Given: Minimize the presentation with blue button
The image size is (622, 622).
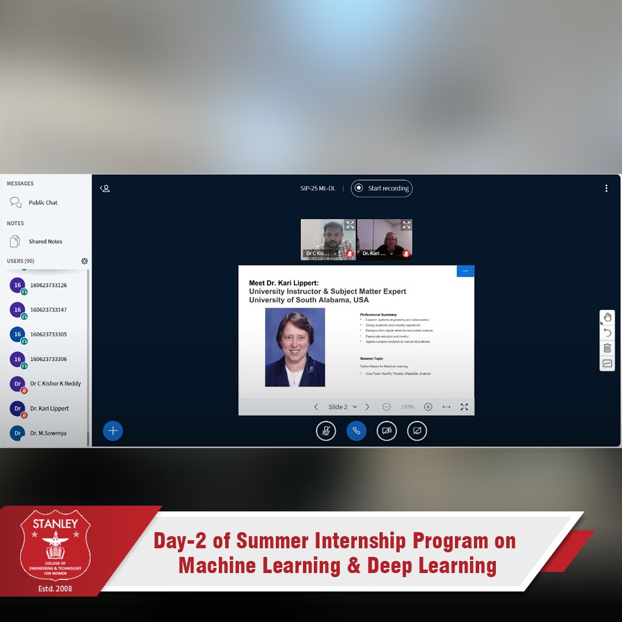Looking at the screenshot, I should [x=466, y=271].
